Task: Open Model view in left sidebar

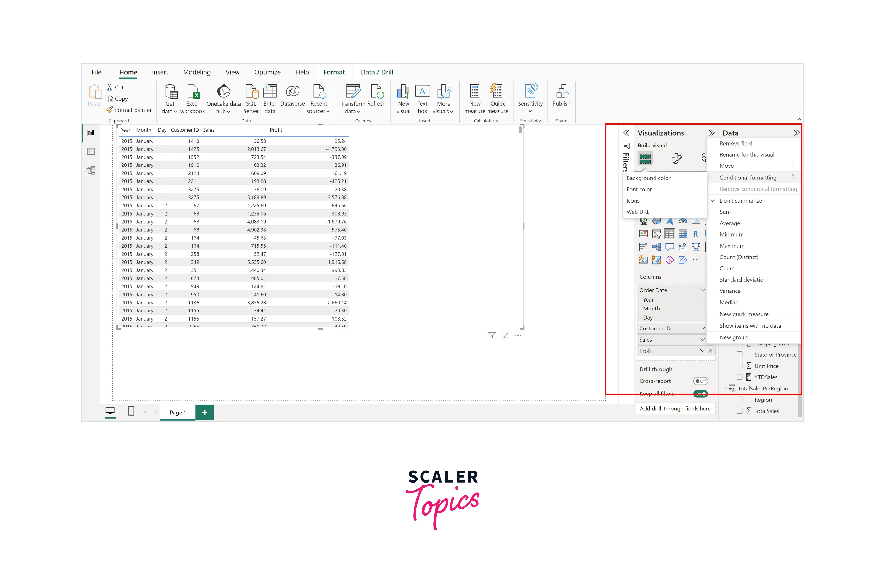Action: pyautogui.click(x=91, y=171)
